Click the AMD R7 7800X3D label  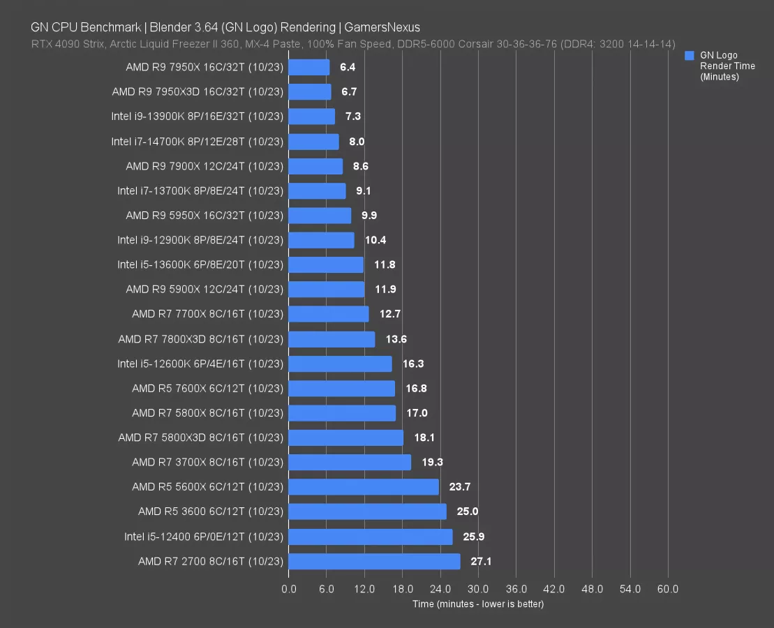click(x=201, y=339)
